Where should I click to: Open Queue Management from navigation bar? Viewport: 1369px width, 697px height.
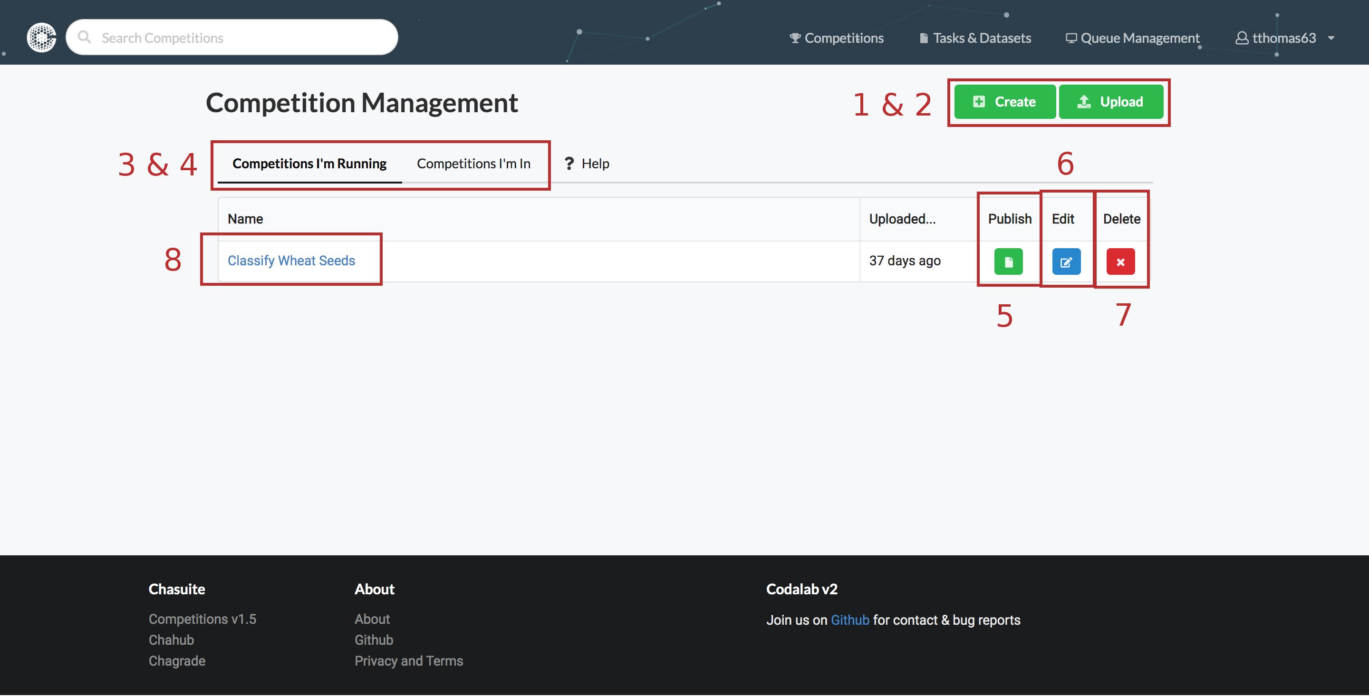point(1139,39)
